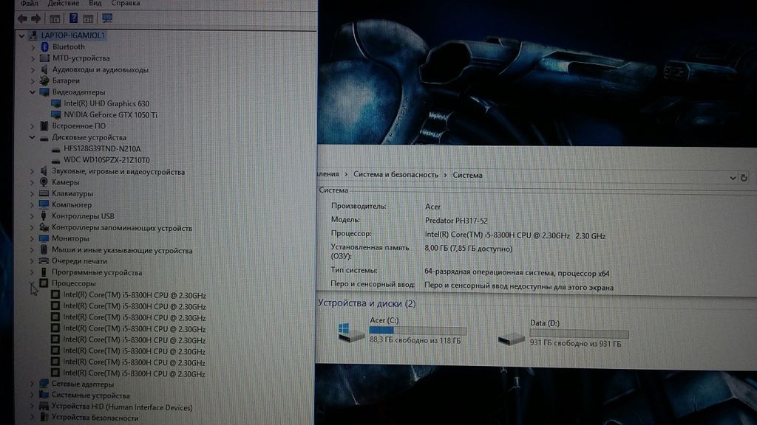Click the monitor scan hardware toolbar icon
The width and height of the screenshot is (757, 425).
point(107,18)
